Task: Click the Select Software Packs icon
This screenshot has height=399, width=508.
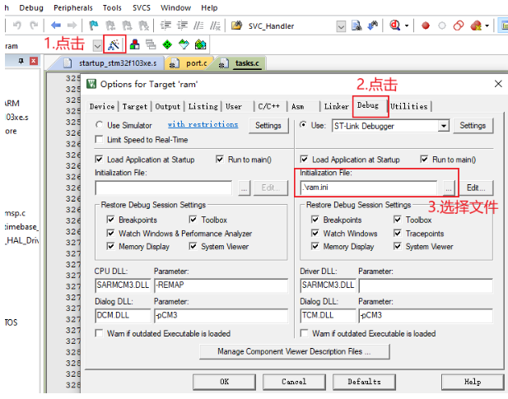Action: click(184, 44)
